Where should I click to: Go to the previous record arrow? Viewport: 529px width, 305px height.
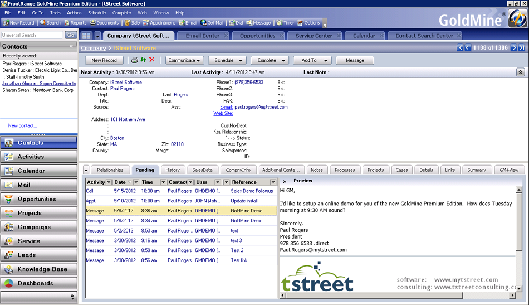[468, 47]
